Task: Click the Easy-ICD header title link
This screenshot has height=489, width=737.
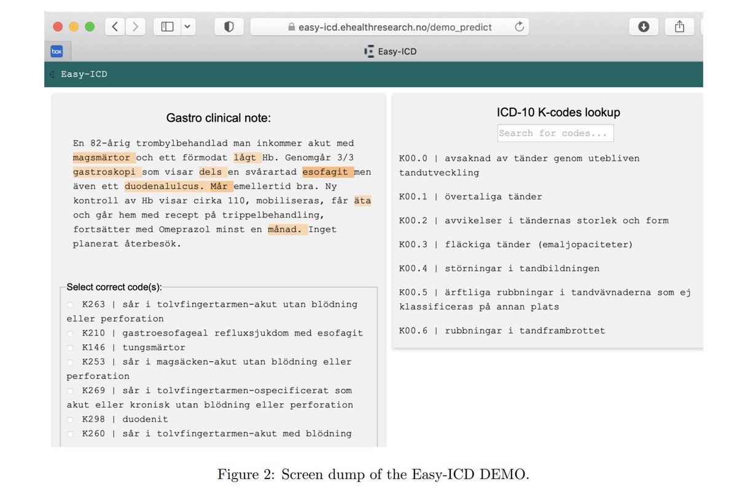Action: (x=84, y=74)
